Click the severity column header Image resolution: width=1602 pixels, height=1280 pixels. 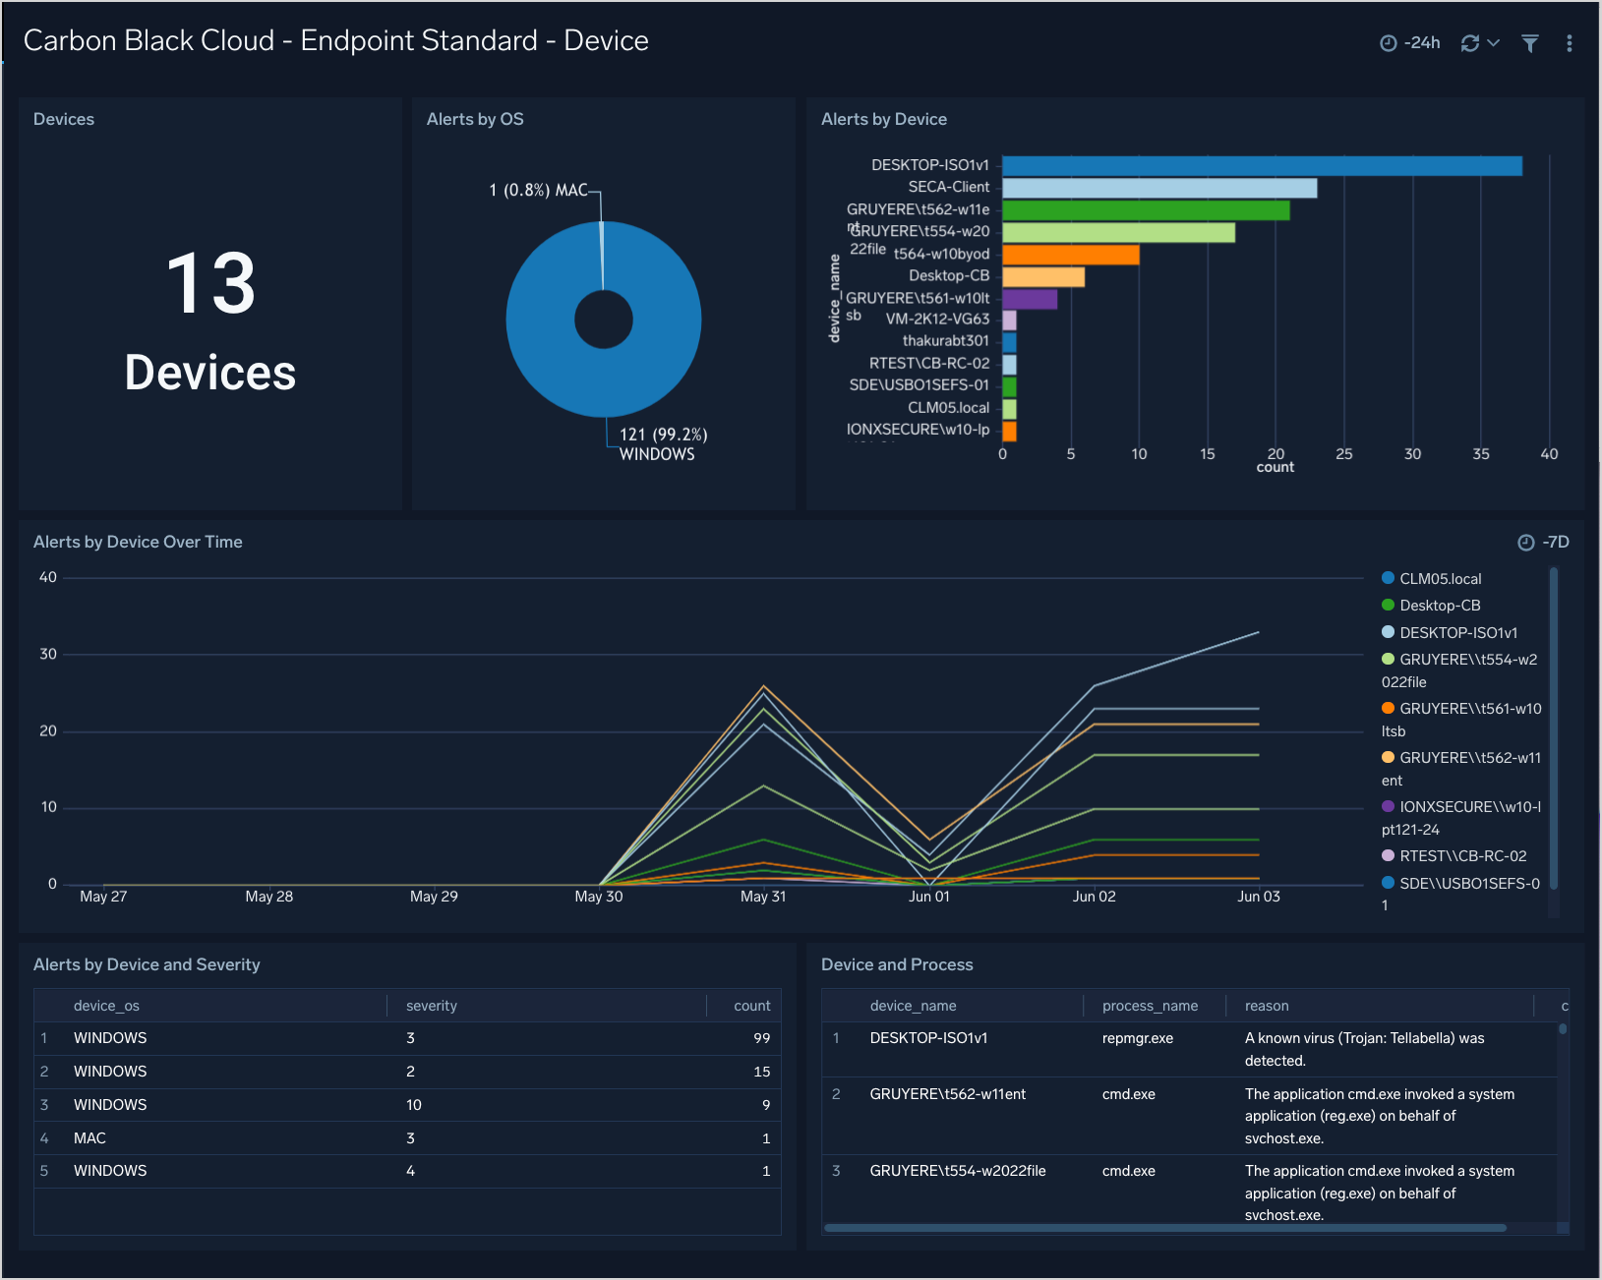click(431, 1005)
